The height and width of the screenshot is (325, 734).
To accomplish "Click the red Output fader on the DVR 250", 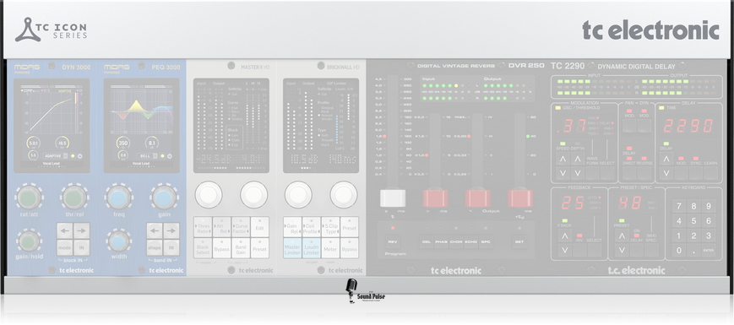I will point(477,198).
